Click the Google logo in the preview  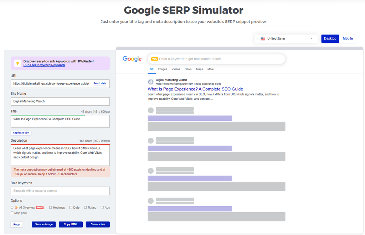click(x=132, y=59)
